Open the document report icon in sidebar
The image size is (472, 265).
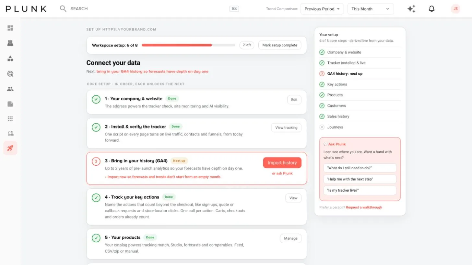tap(10, 104)
